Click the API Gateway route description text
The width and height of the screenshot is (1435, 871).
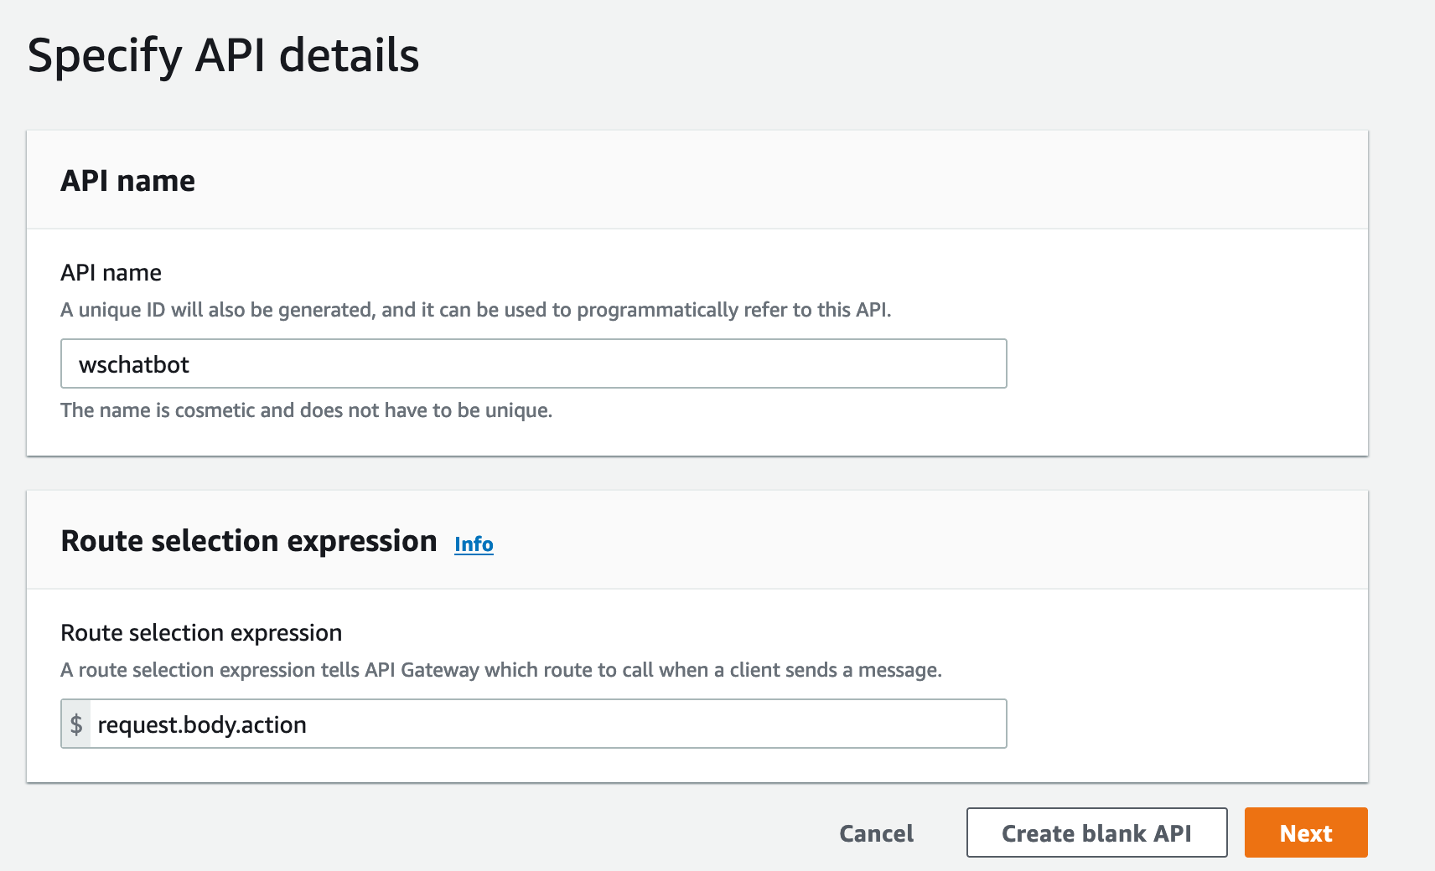click(500, 670)
